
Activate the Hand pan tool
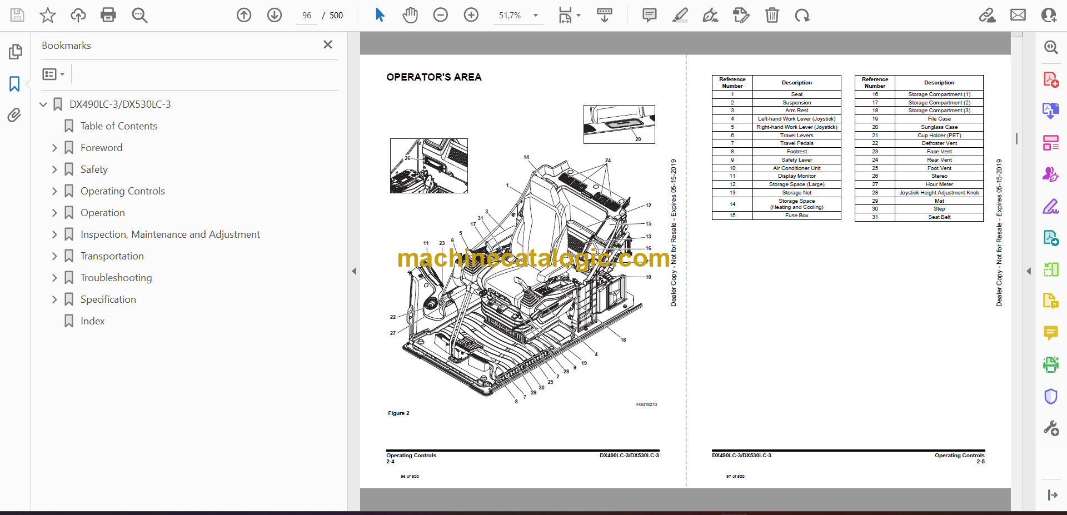point(410,15)
